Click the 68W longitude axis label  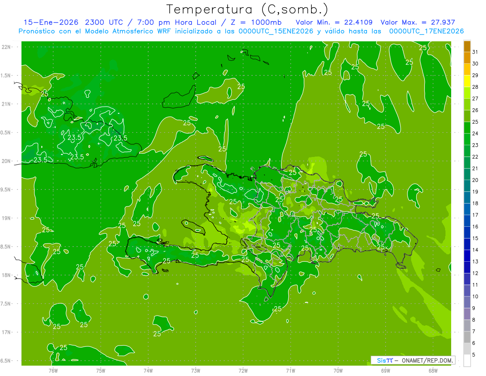(x=433, y=370)
